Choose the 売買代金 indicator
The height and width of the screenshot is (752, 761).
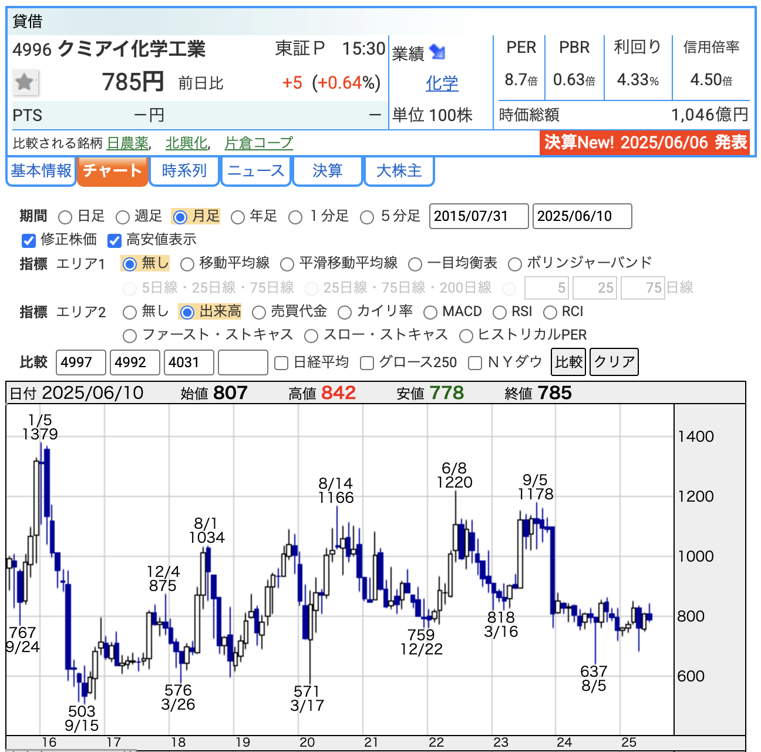click(x=258, y=312)
